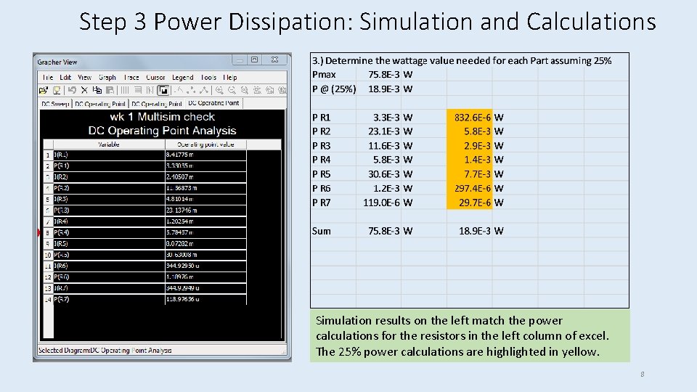The height and width of the screenshot is (392, 697).
Task: Click the Sum 18.9E-3 cell
Action: pyautogui.click(x=470, y=231)
